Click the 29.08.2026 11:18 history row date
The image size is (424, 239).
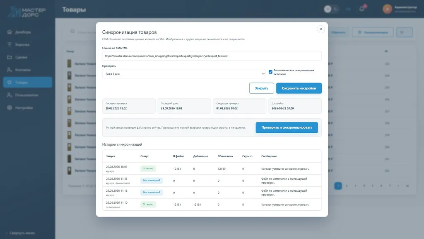pyautogui.click(x=116, y=191)
